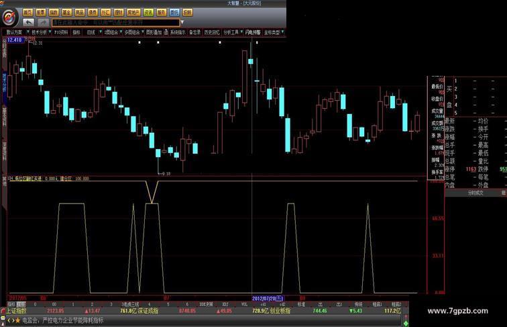Open the 指标 indicator menu item
Image resolution: width=507 pixels, height=327 pixels.
pyautogui.click(x=76, y=32)
